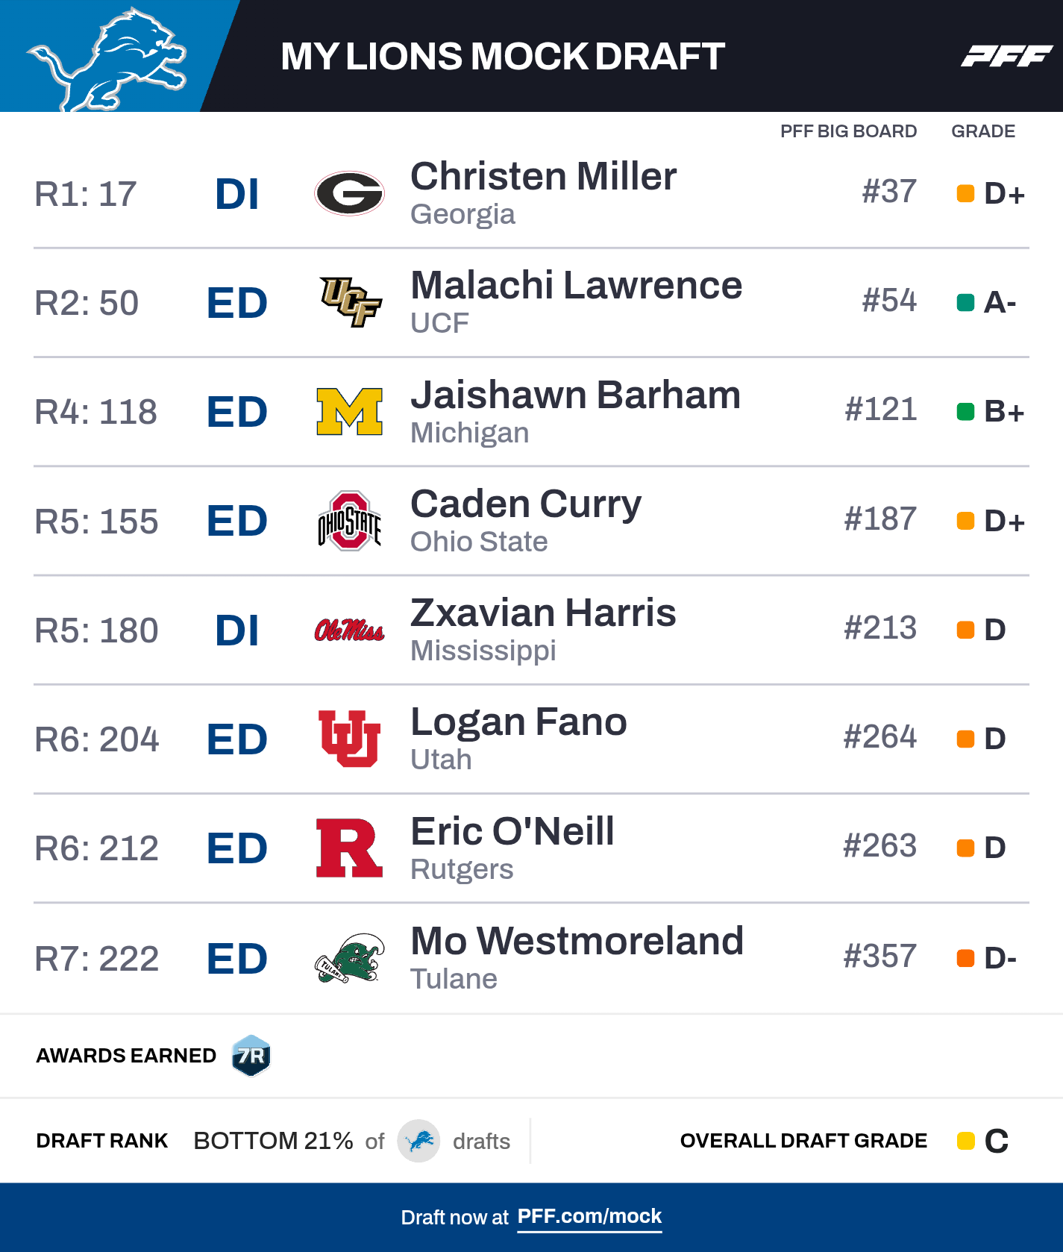Click the Detroit Lions logo in header
Screen dimensions: 1063x1252
tap(107, 60)
